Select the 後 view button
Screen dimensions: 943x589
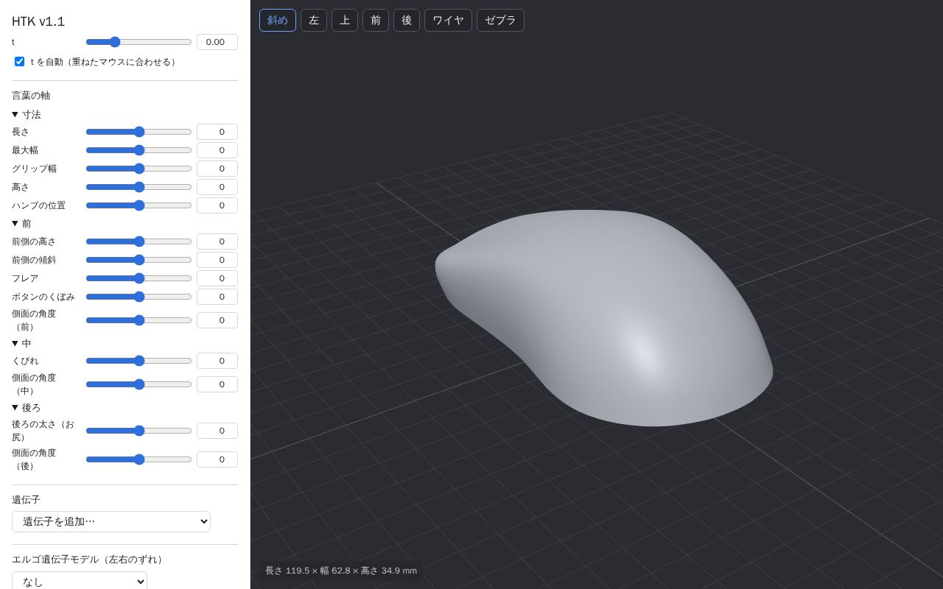coord(407,21)
